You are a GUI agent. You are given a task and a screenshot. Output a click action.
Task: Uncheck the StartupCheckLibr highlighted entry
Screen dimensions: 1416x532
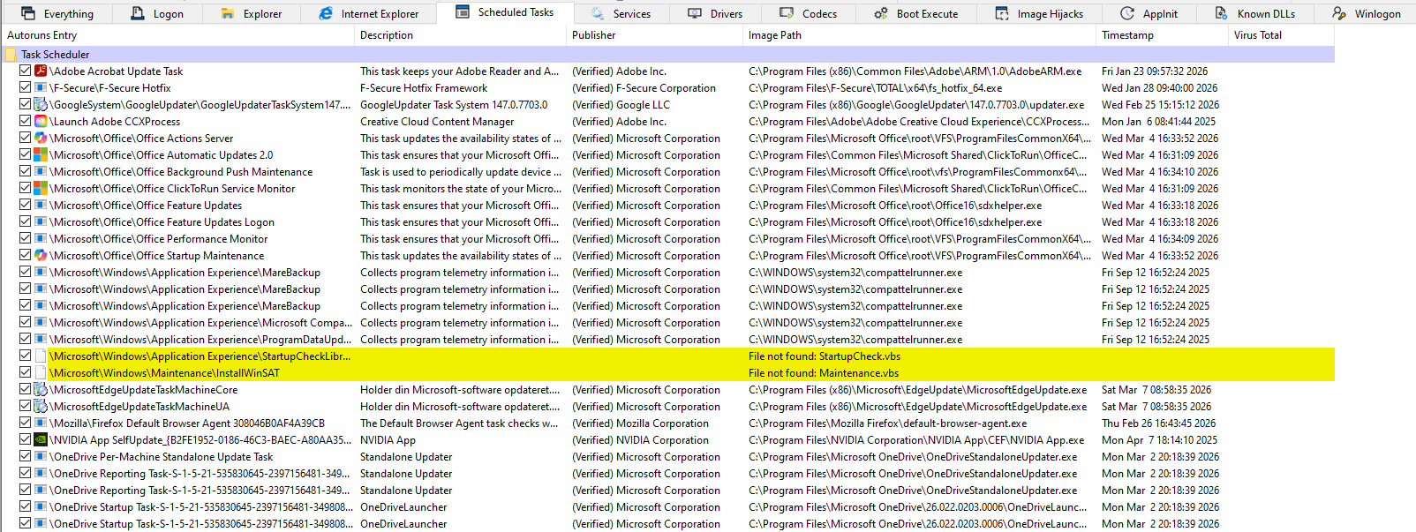[x=25, y=356]
